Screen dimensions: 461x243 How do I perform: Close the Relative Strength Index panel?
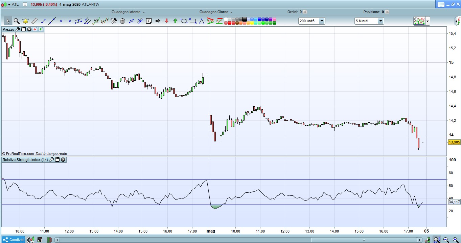(63, 160)
